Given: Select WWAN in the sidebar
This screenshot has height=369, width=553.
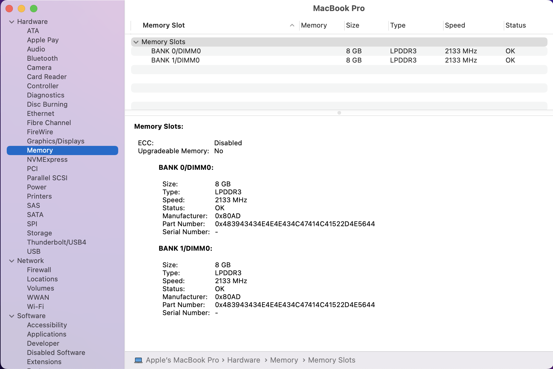Looking at the screenshot, I should [38, 298].
